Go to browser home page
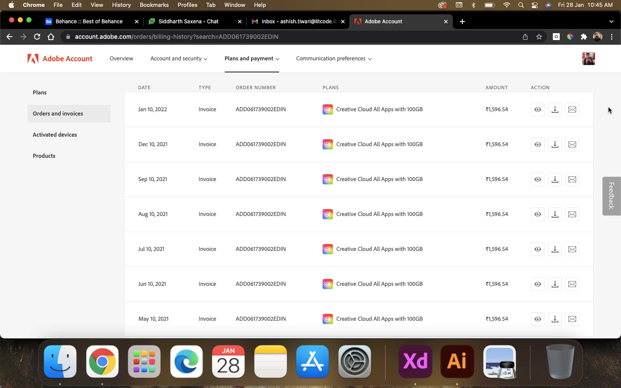 point(51,37)
